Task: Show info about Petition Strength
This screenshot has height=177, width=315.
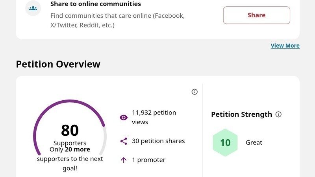Action: pos(279,114)
